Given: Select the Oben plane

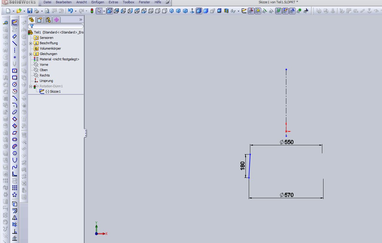Looking at the screenshot, I should click(x=44, y=70).
